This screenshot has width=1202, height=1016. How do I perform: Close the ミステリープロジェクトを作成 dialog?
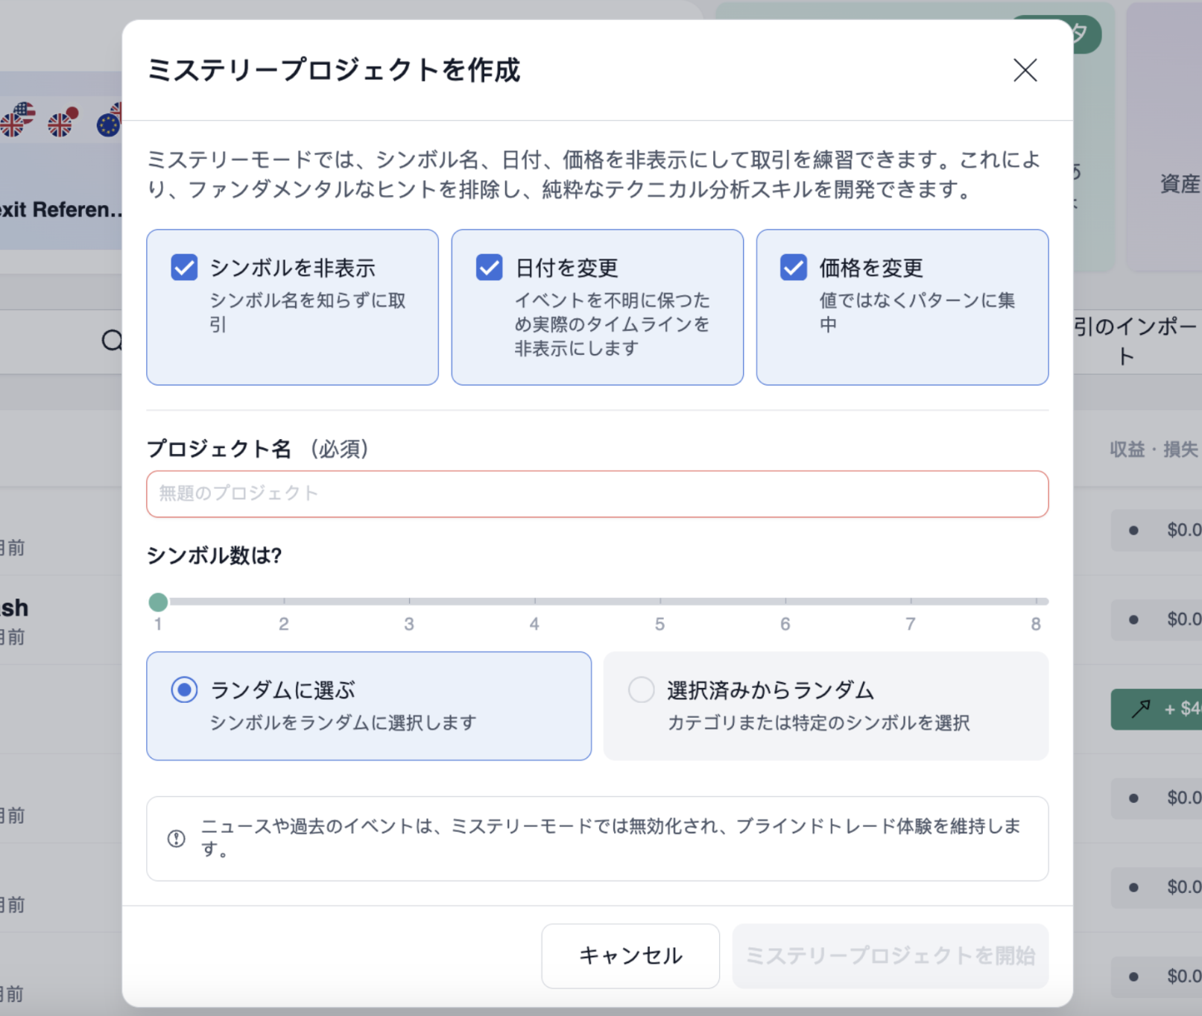(x=1025, y=71)
